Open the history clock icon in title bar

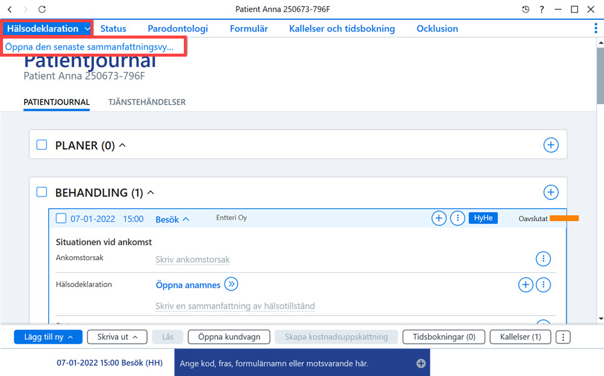(x=526, y=9)
